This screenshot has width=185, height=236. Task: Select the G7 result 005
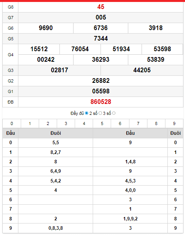tap(101, 18)
